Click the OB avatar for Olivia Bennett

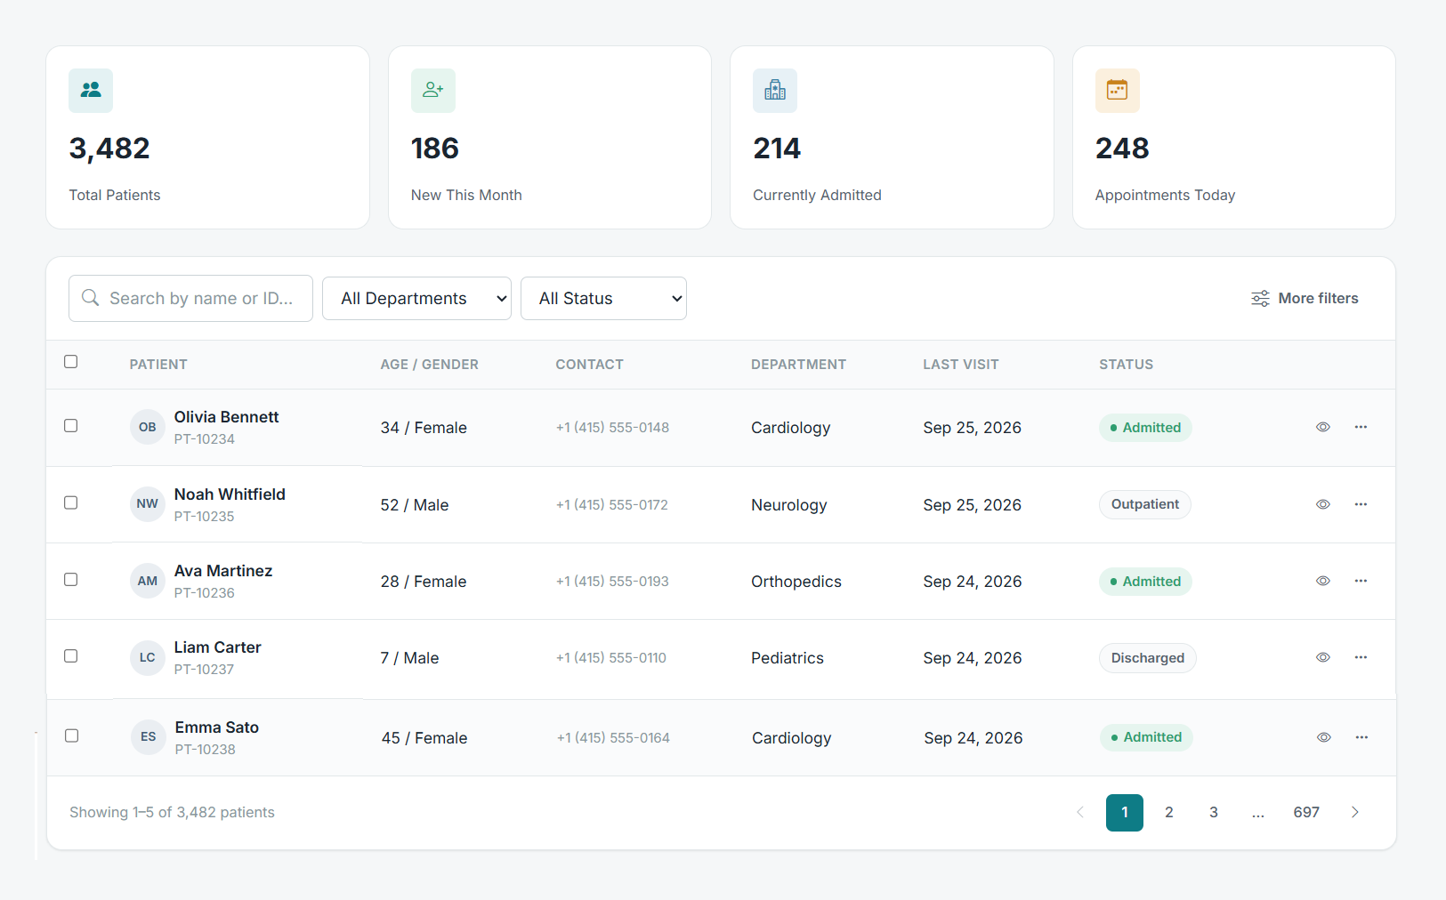pyautogui.click(x=148, y=427)
